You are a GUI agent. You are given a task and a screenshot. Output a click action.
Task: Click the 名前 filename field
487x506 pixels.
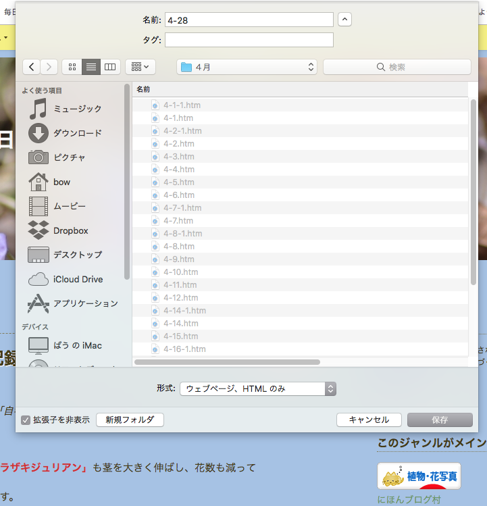click(249, 20)
